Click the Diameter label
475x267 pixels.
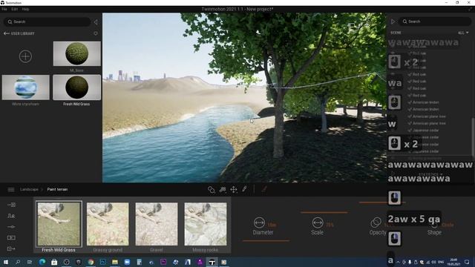(263, 232)
